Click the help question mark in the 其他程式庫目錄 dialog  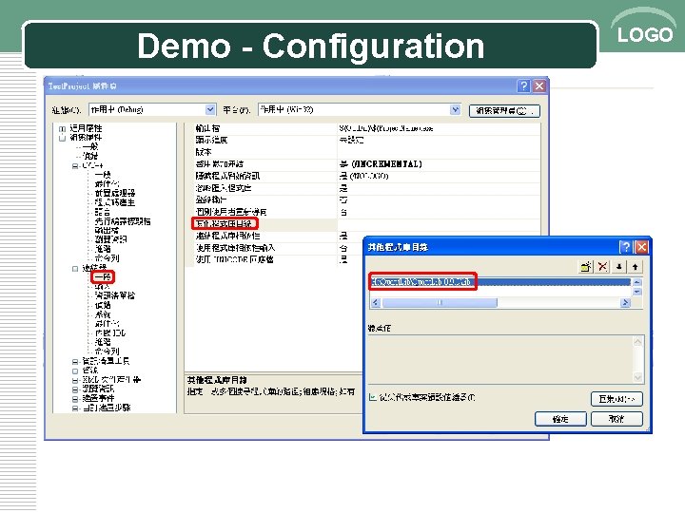click(626, 247)
